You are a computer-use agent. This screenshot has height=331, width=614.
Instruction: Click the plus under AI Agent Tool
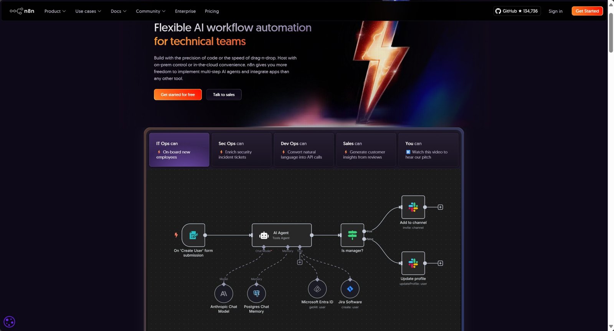(300, 262)
